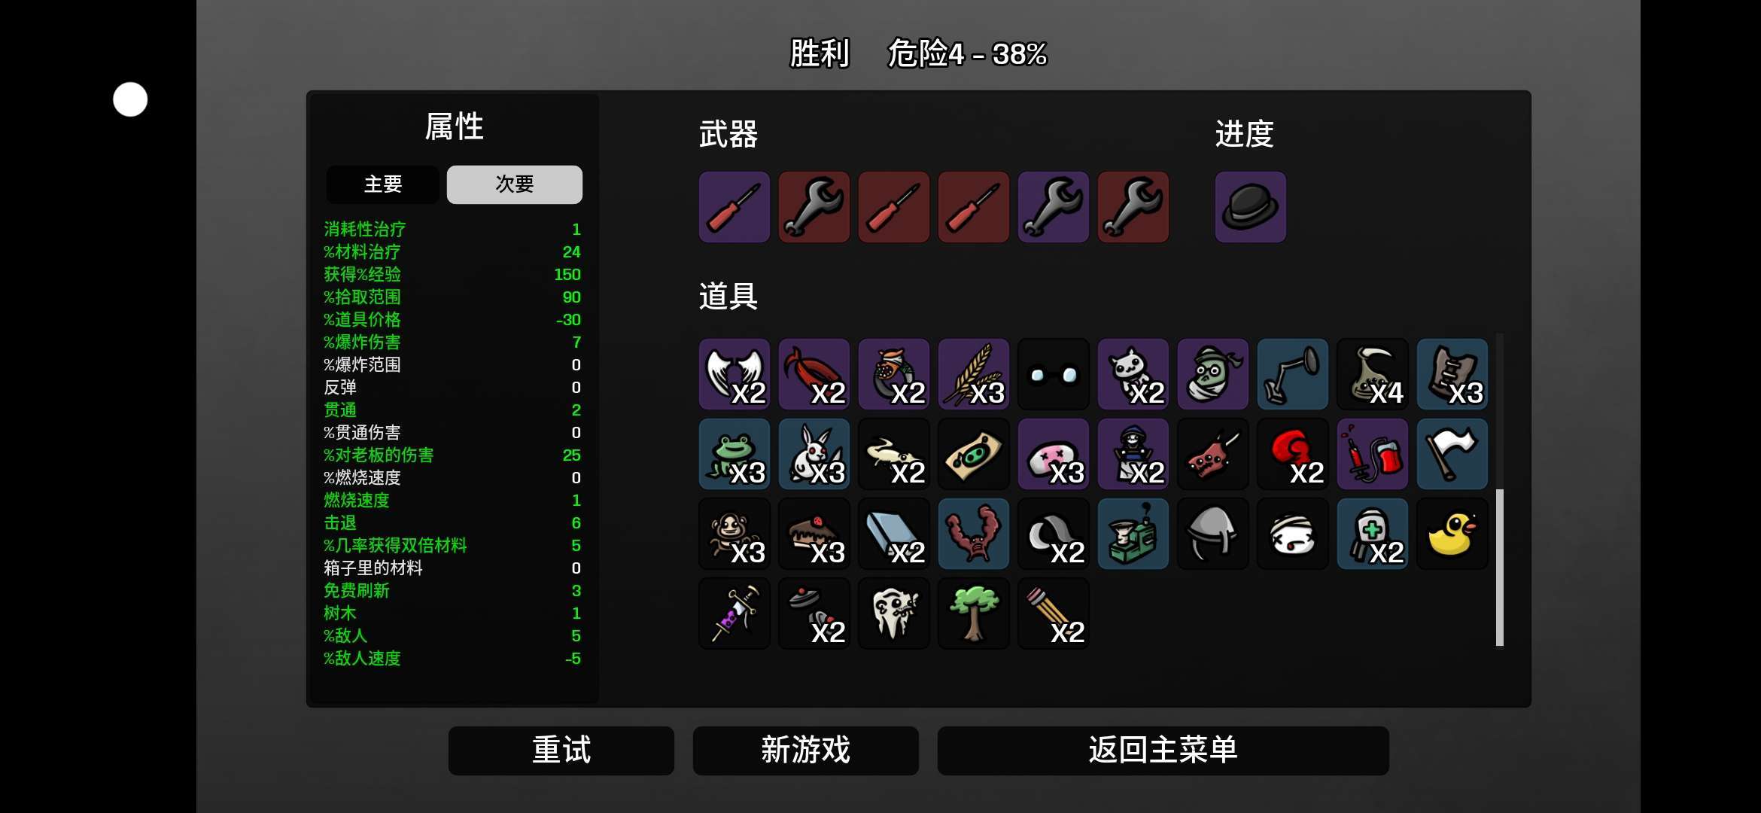The width and height of the screenshot is (1761, 813).
Task: Select the white rabbit item icon
Action: (814, 454)
